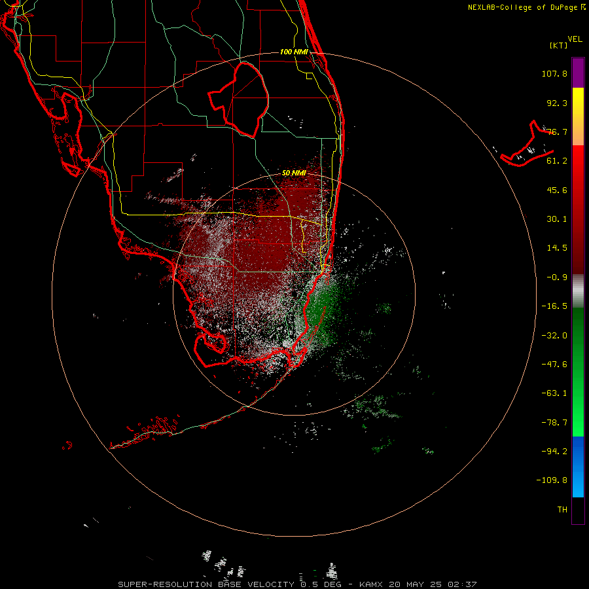Select the -109.8 legend value

click(x=552, y=480)
